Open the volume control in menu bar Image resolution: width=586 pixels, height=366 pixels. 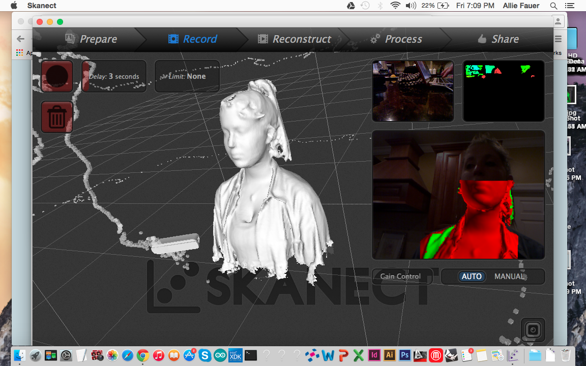(411, 6)
